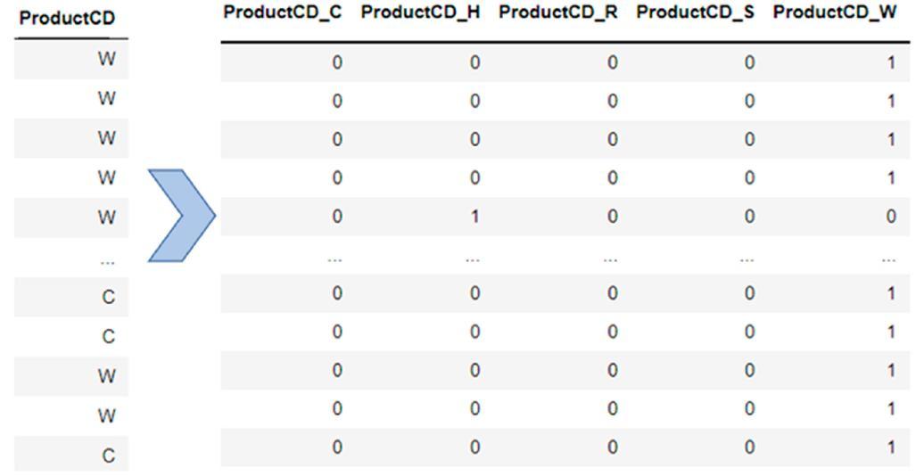
Task: Select the ProductCD_C column header
Action: click(x=282, y=13)
